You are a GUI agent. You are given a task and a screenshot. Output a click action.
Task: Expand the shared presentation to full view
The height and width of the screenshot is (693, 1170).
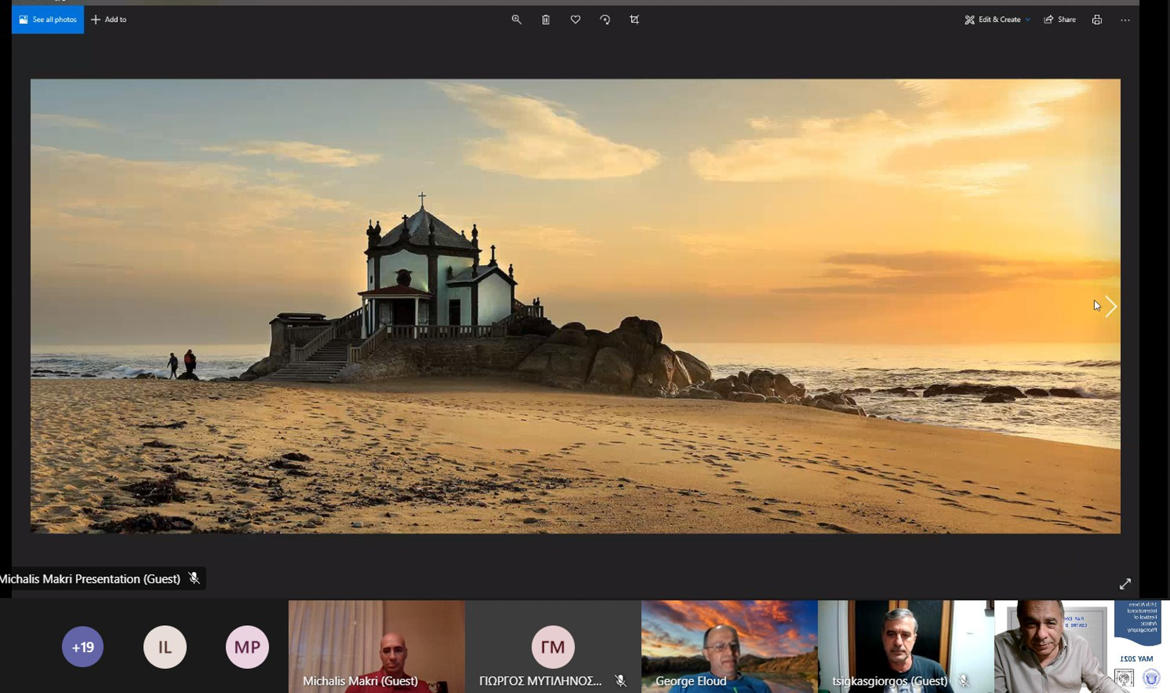(x=1124, y=584)
